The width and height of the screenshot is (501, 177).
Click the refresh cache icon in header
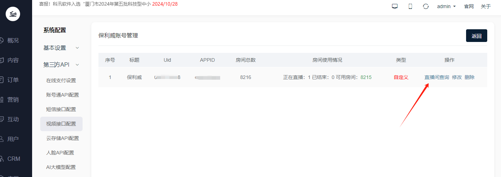point(426,6)
